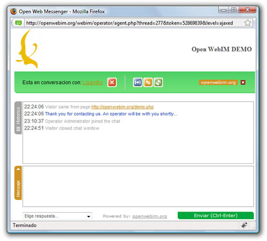Click the chat history log area

pos(138,132)
